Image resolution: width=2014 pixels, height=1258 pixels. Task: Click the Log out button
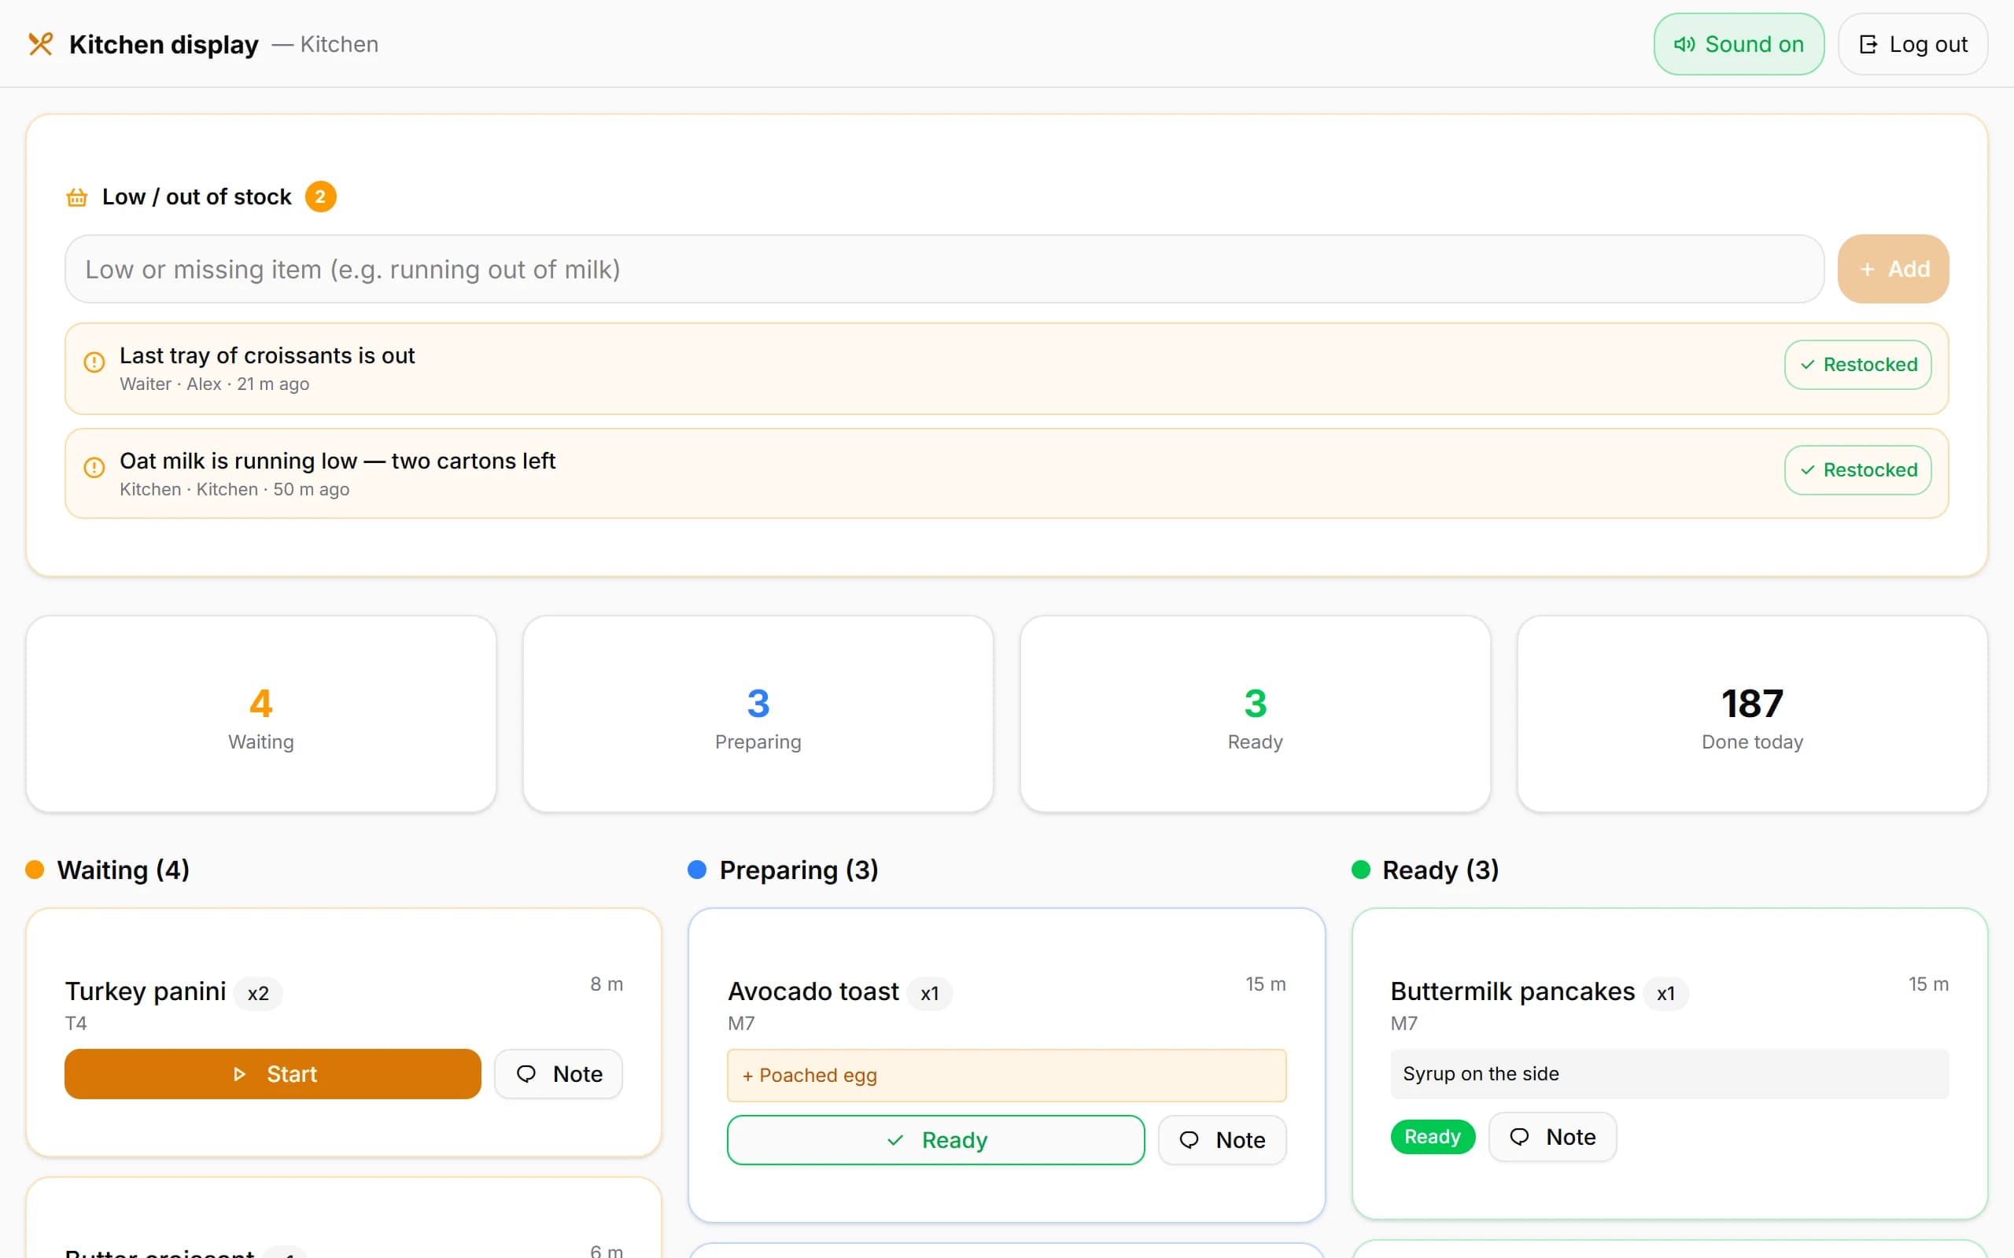(1913, 44)
